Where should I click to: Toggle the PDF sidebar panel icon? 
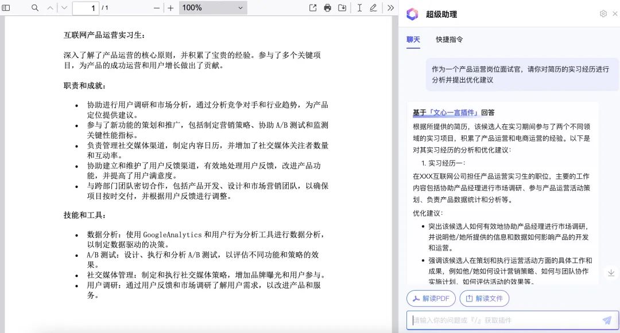click(x=6, y=8)
